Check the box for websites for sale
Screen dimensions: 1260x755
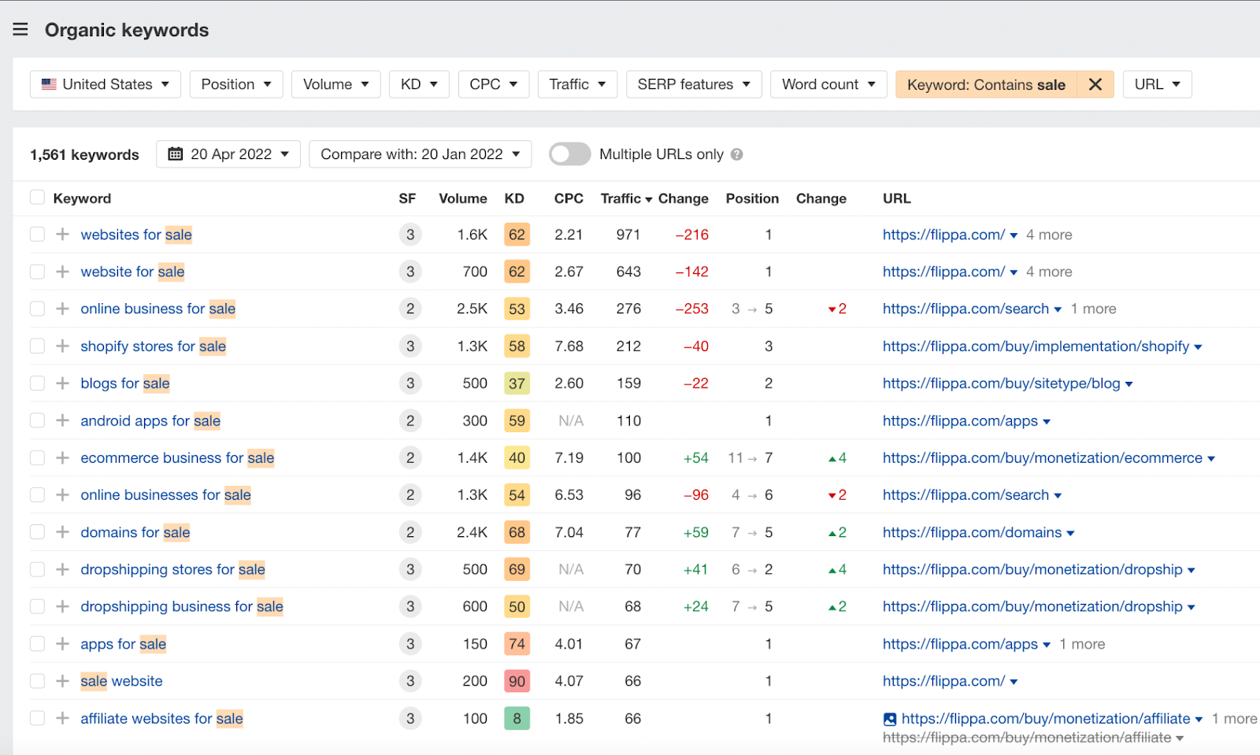tap(37, 235)
